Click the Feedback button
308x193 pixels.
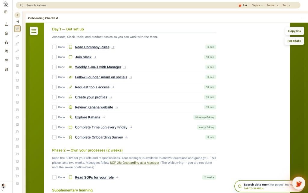pyautogui.click(x=294, y=41)
